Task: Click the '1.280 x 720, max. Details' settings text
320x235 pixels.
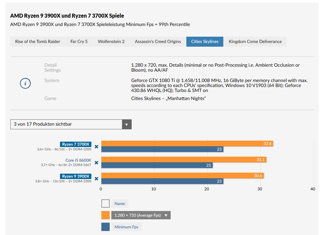Action: tap(215, 68)
